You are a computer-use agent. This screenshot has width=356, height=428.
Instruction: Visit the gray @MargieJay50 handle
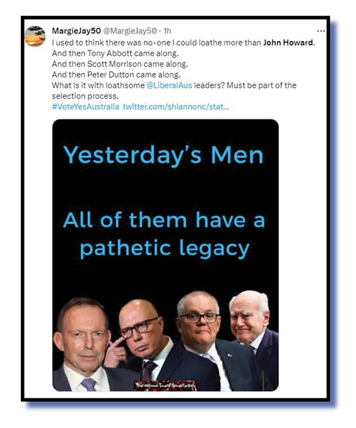pos(130,31)
